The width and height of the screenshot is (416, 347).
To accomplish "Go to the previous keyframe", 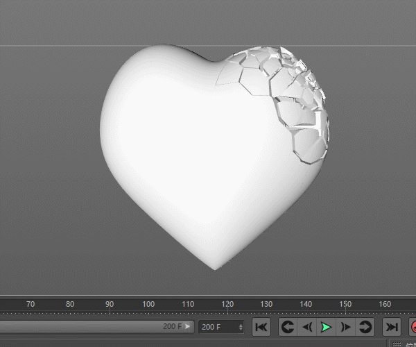I will tap(288, 327).
